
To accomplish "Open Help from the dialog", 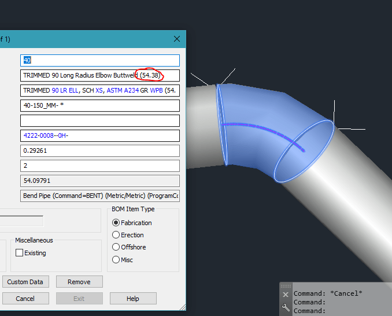I will [133, 299].
